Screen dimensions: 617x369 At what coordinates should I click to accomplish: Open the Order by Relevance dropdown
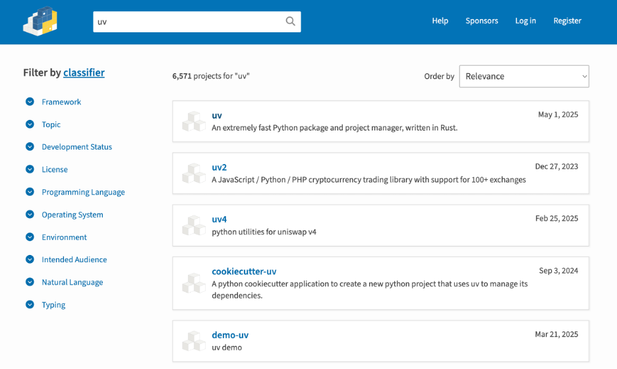pos(523,76)
